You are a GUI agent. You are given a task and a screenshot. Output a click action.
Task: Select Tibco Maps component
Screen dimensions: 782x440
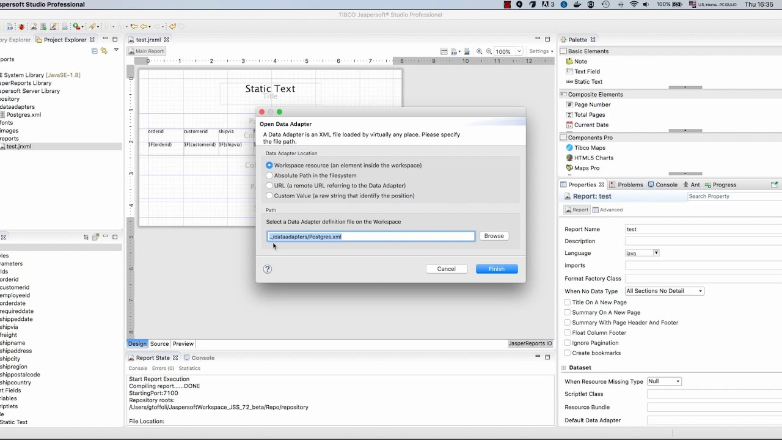pos(585,148)
